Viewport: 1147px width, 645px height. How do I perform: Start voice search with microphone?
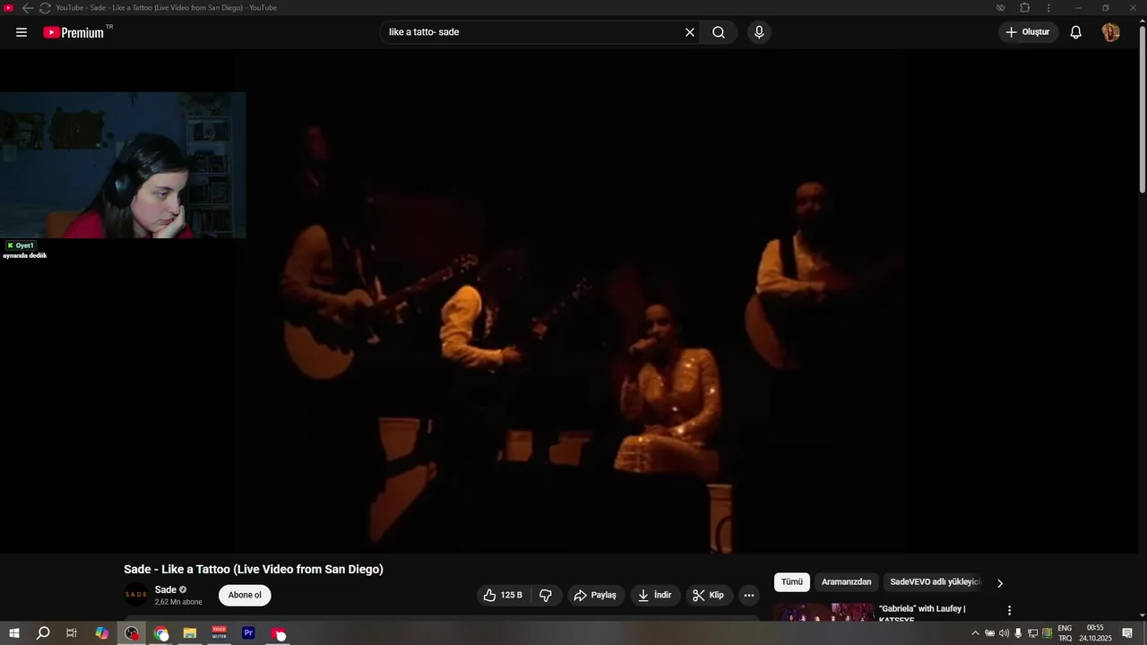pyautogui.click(x=759, y=32)
